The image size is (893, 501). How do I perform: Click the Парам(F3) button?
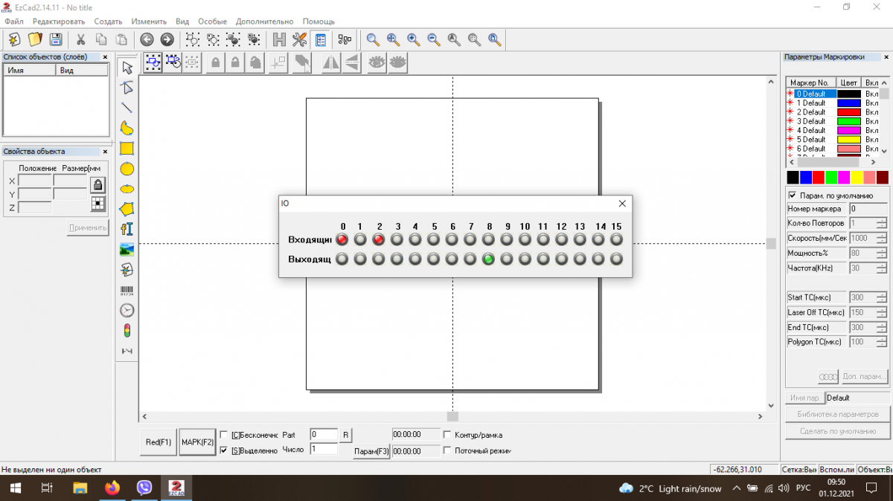tap(371, 451)
